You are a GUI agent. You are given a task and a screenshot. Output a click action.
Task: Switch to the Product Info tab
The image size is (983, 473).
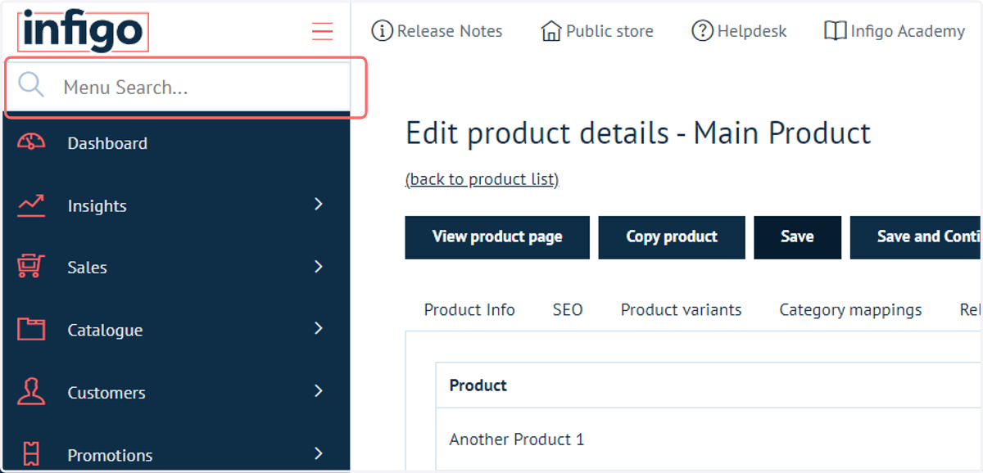click(469, 310)
